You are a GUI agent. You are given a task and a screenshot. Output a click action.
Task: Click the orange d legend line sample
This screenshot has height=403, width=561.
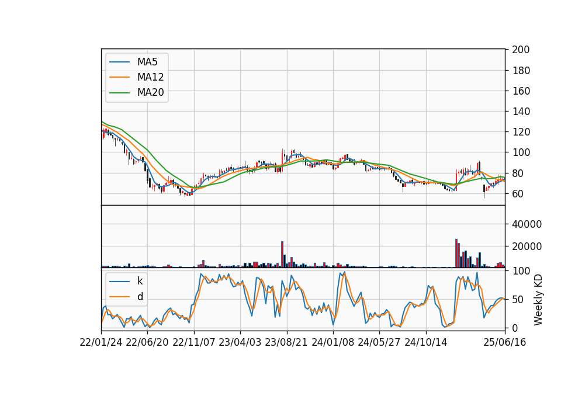(119, 297)
